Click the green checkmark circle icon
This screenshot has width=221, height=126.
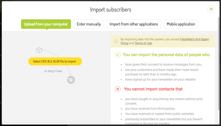pos(118,55)
